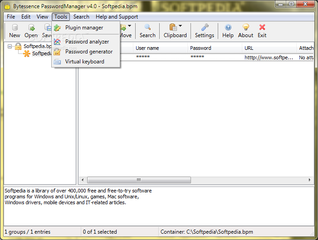Sort by the Attach column header

tap(305, 48)
